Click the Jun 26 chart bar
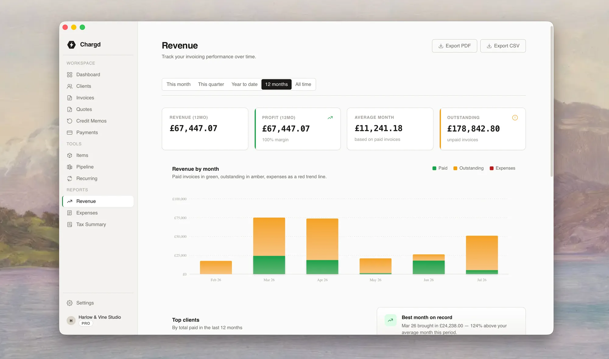This screenshot has width=609, height=359. 429,264
